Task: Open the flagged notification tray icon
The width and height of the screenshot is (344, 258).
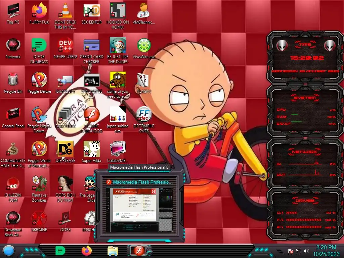Action: [x=291, y=251]
